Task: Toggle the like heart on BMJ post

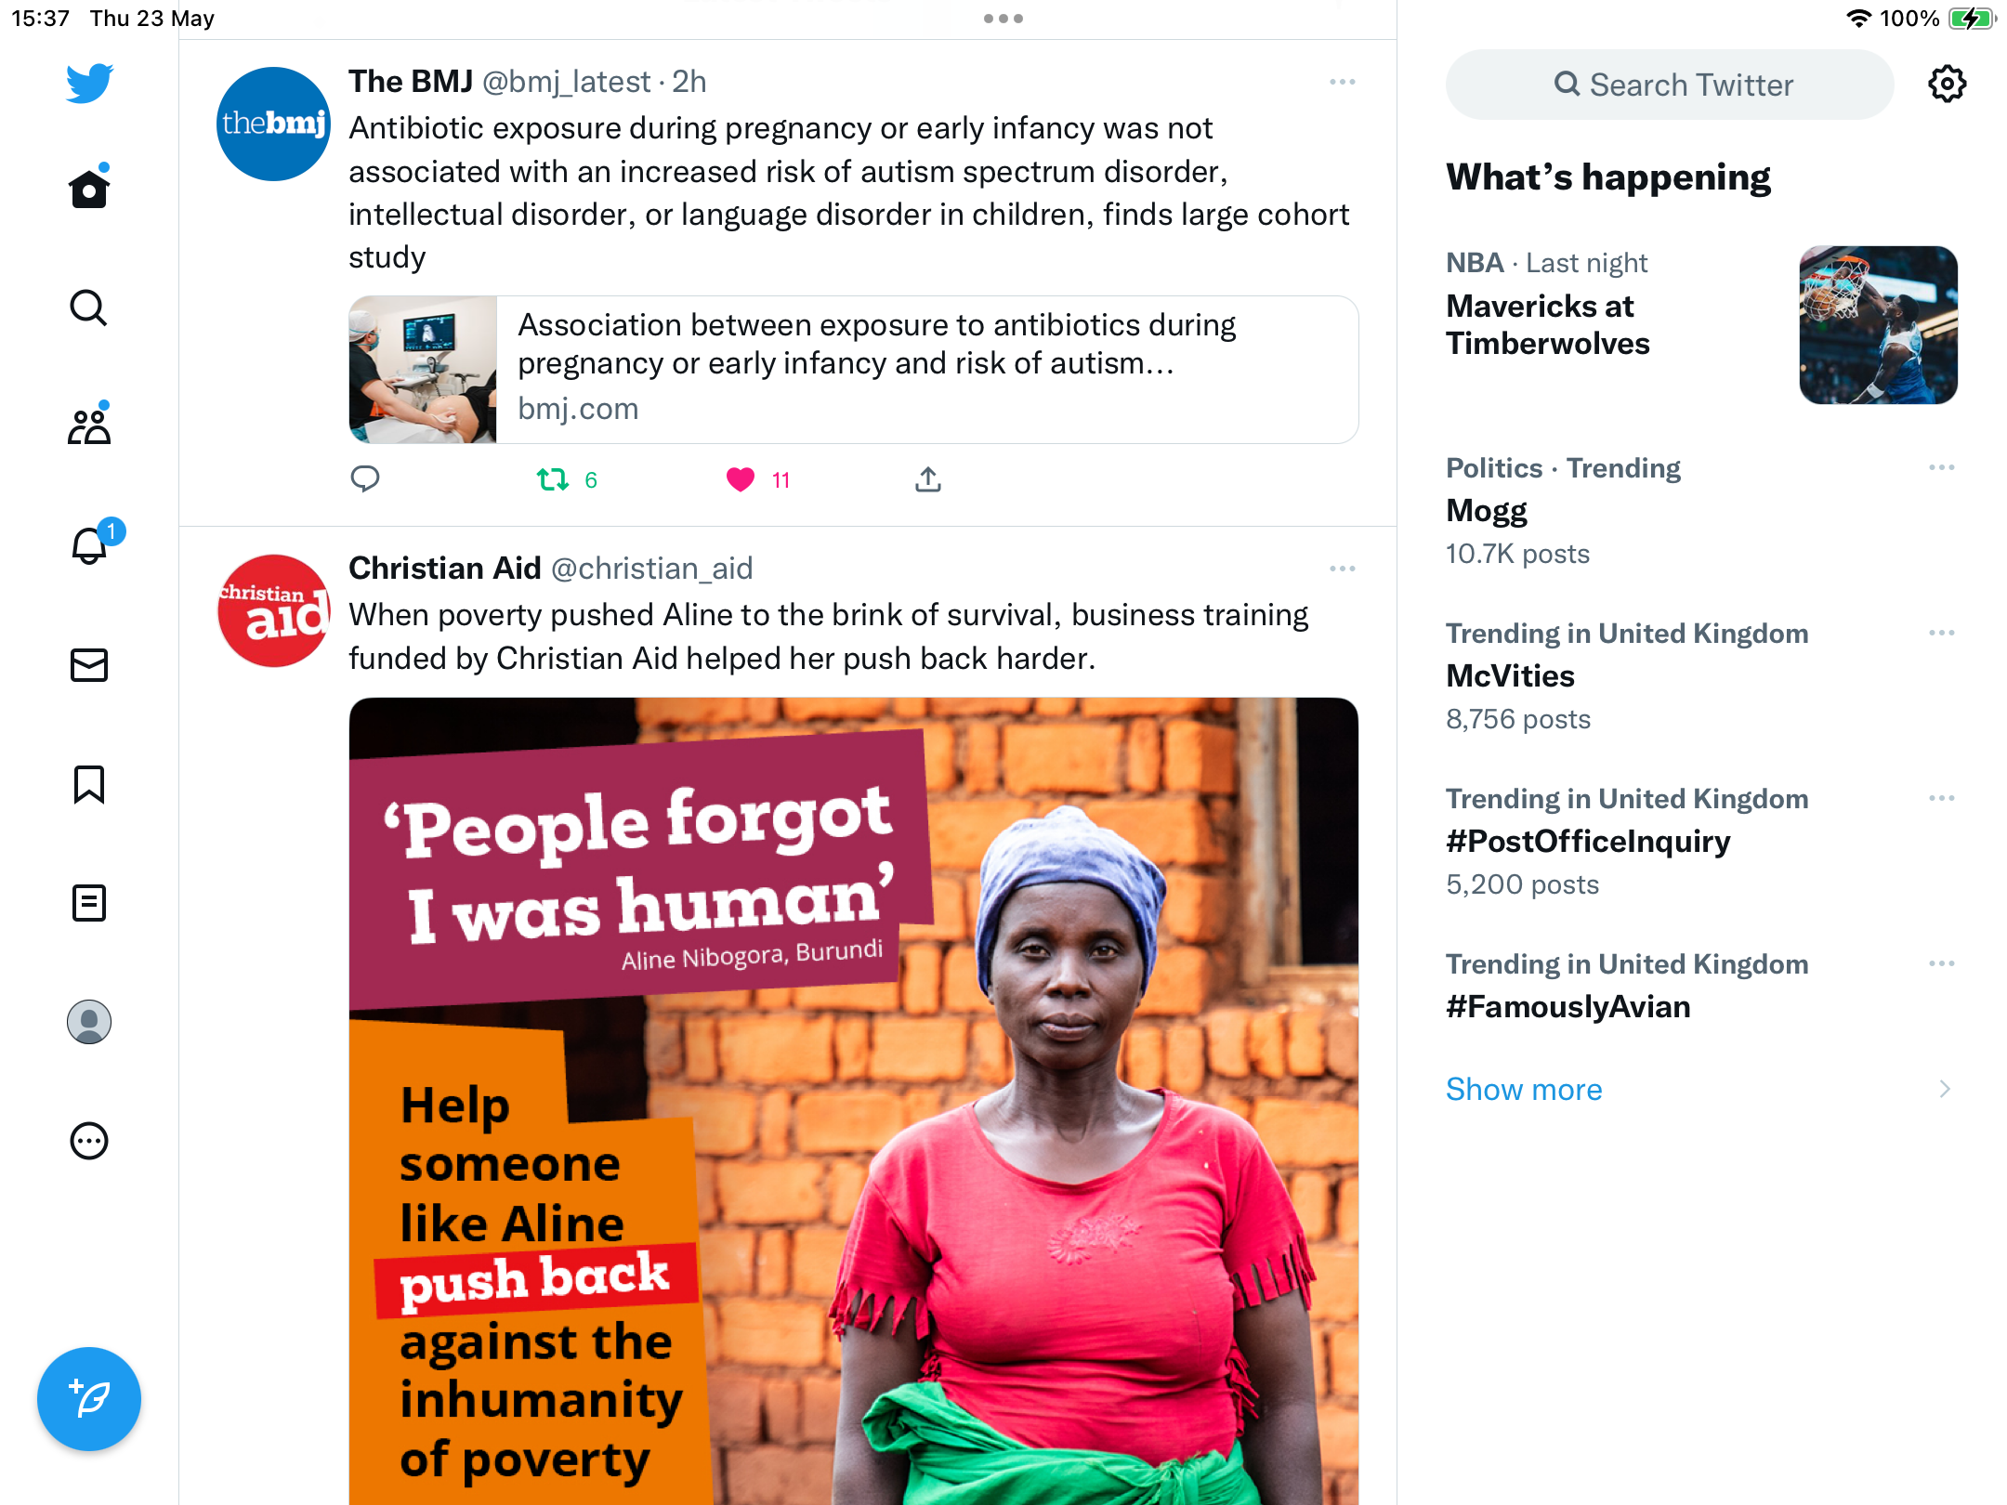Action: click(741, 479)
